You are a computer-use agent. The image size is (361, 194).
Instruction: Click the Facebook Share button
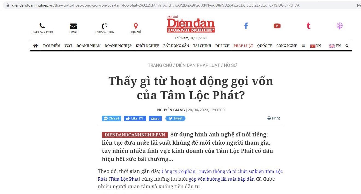(x=155, y=118)
